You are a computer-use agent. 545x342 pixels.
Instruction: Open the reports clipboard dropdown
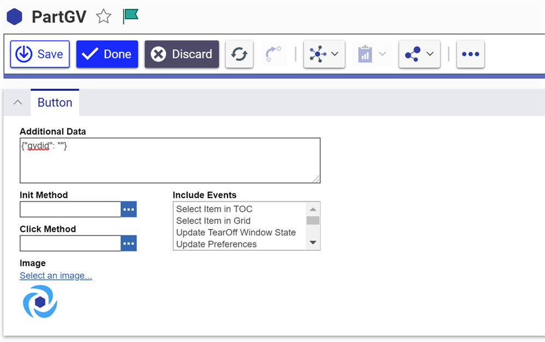point(372,54)
